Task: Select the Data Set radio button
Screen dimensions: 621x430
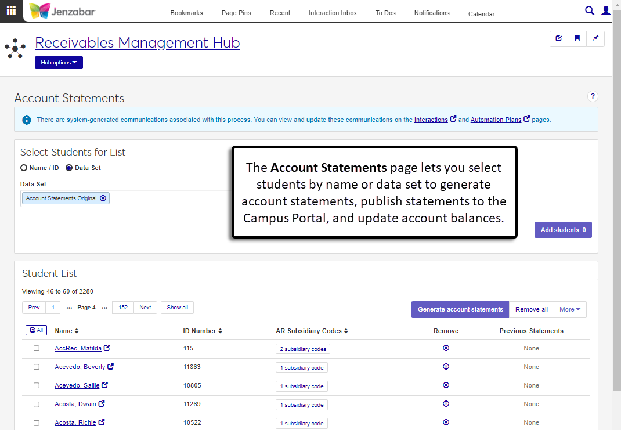Action: (x=69, y=168)
